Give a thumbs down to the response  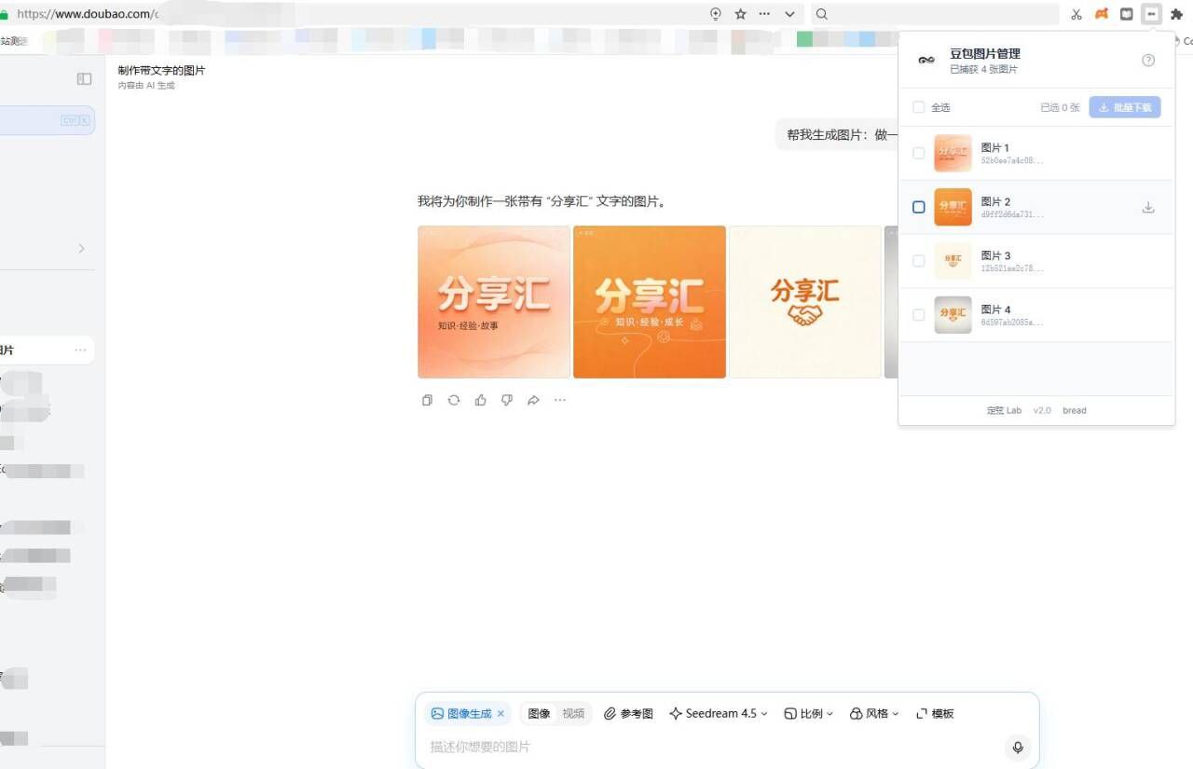[x=507, y=400]
